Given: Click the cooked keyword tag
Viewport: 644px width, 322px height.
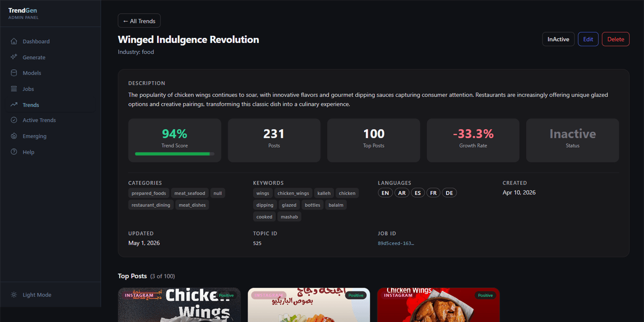Looking at the screenshot, I should pyautogui.click(x=265, y=217).
